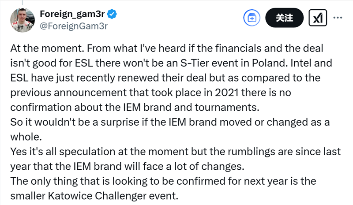Image resolution: width=353 pixels, height=205 pixels.
Task: Click the blue circular add-plus icon
Action: [252, 18]
